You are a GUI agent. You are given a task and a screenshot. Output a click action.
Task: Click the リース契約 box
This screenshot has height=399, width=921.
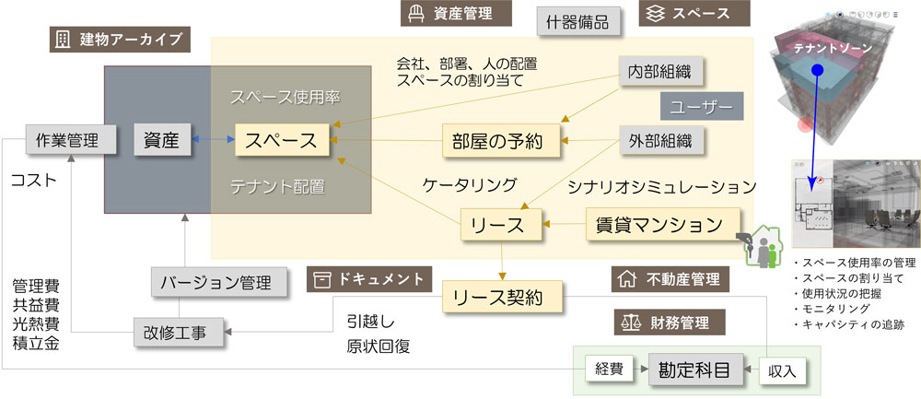click(502, 298)
